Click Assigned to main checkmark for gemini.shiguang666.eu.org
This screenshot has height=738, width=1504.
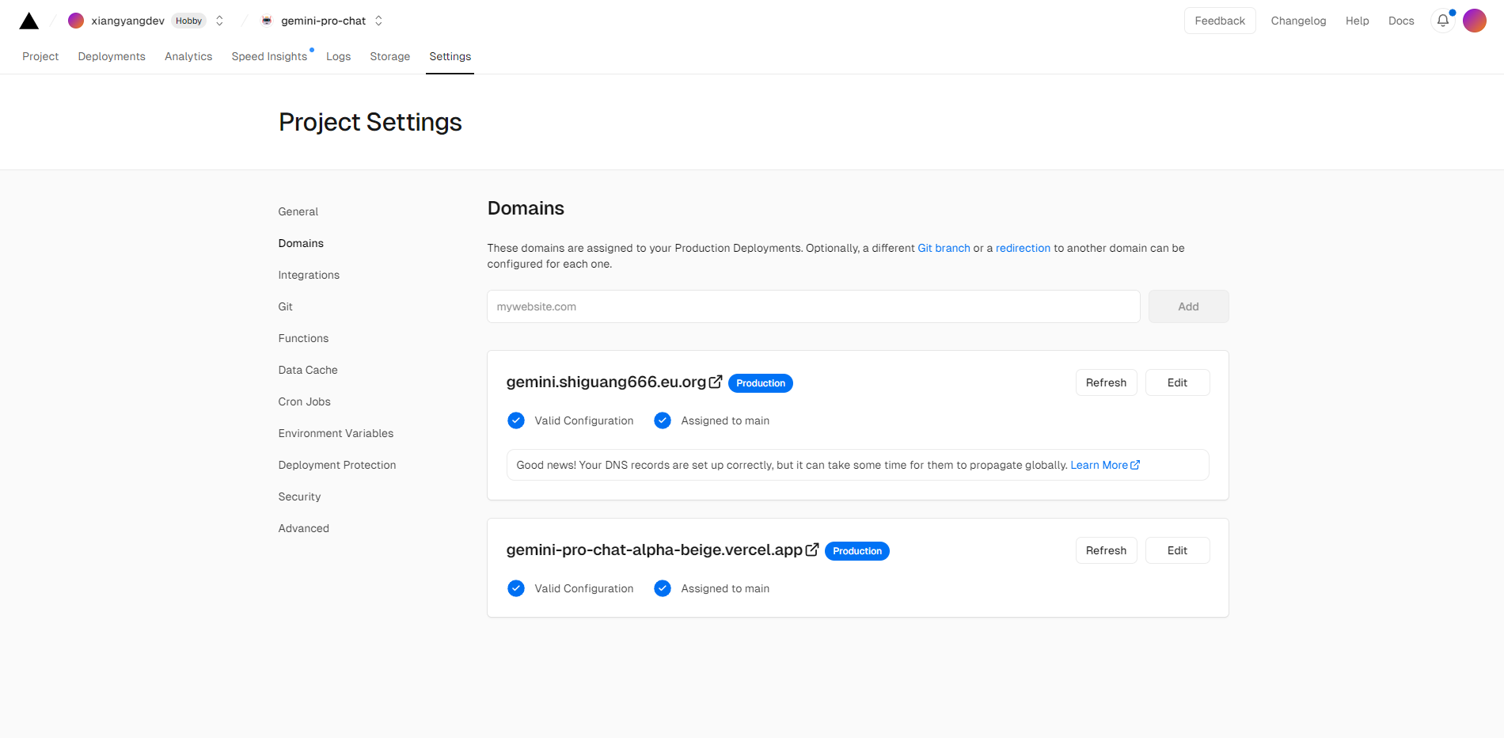(663, 420)
